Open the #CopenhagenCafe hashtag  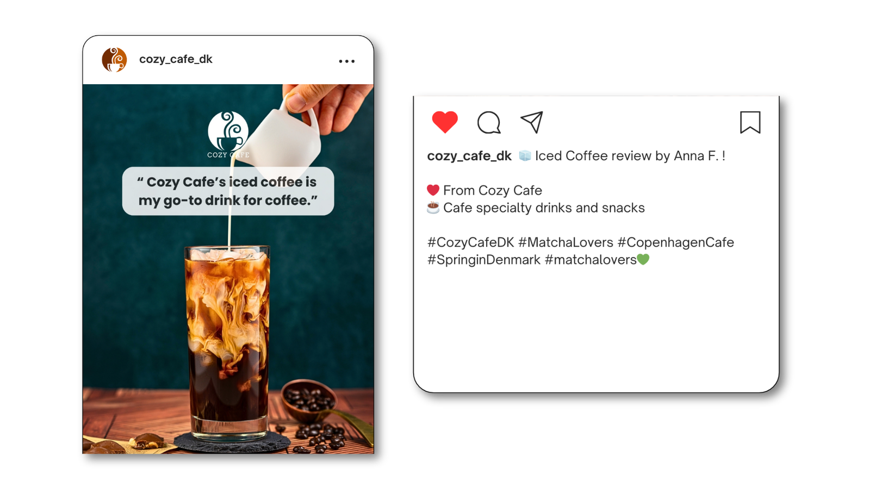(x=675, y=242)
